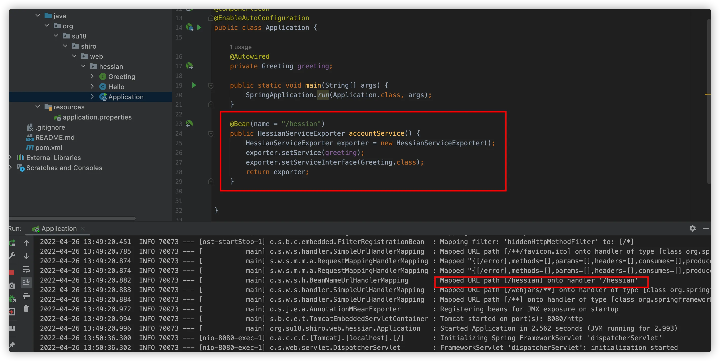Collapse the hessian package folder

(x=83, y=66)
